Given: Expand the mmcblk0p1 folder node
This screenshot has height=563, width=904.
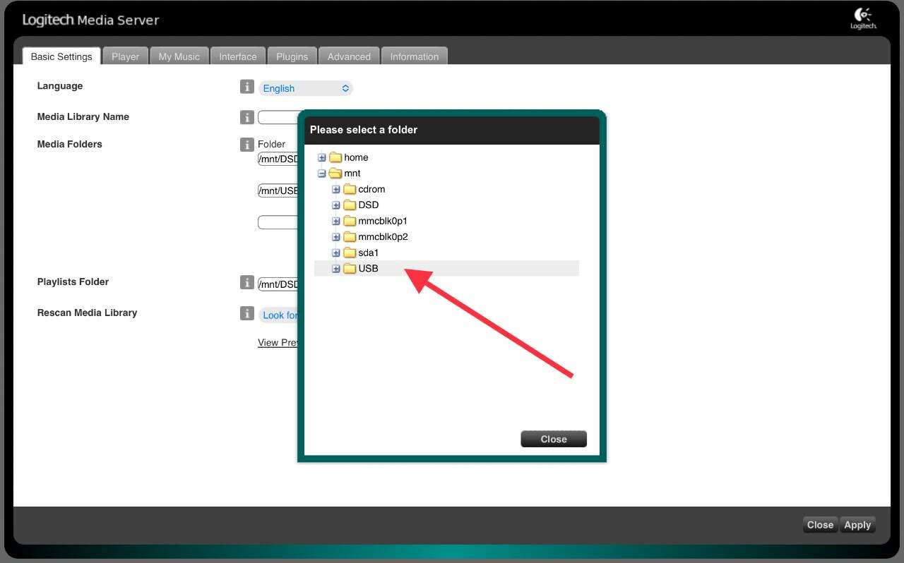Looking at the screenshot, I should click(336, 221).
